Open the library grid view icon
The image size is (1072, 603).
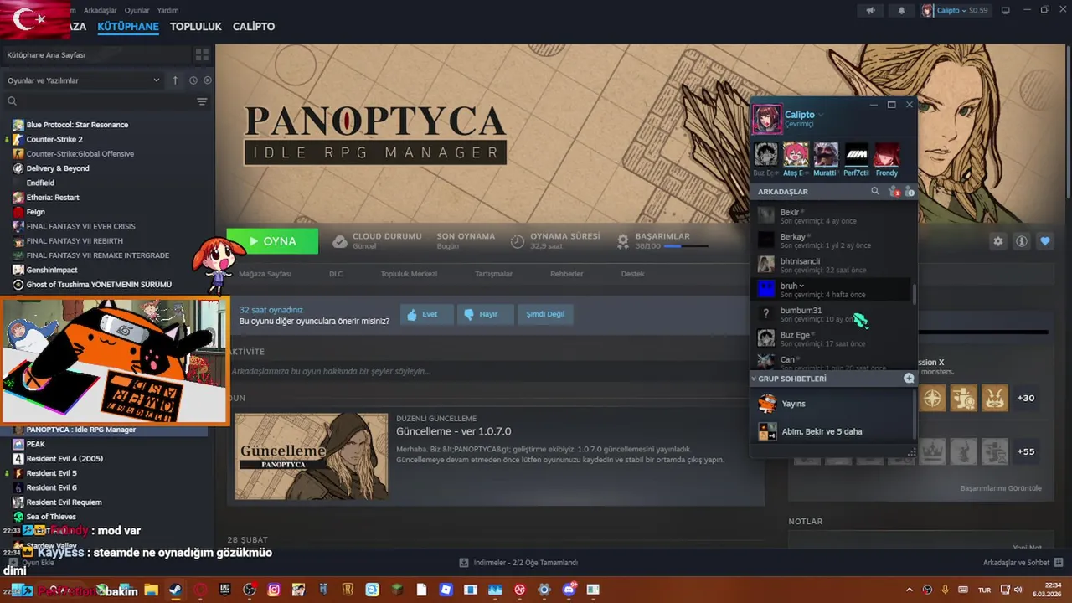pyautogui.click(x=202, y=54)
